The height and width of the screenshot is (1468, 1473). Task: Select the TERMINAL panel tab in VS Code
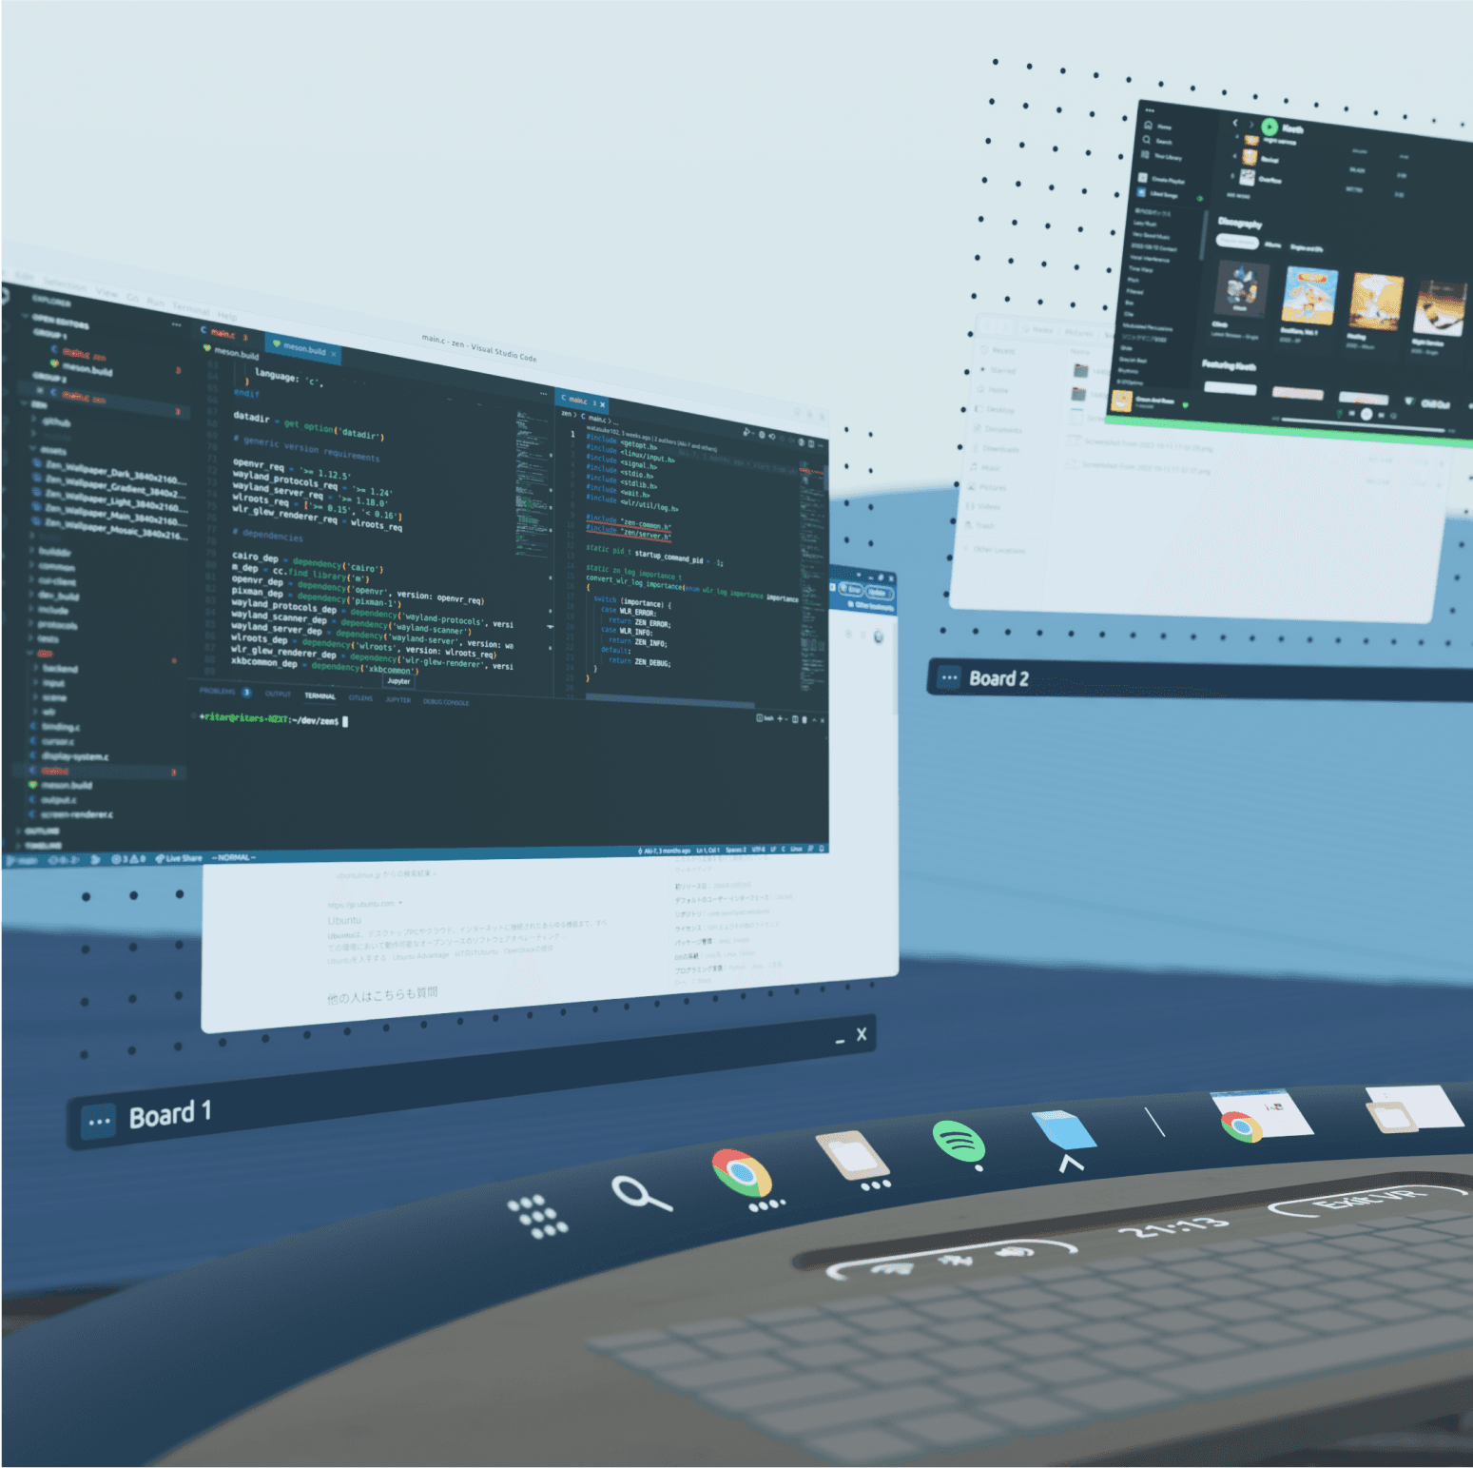coord(320,696)
